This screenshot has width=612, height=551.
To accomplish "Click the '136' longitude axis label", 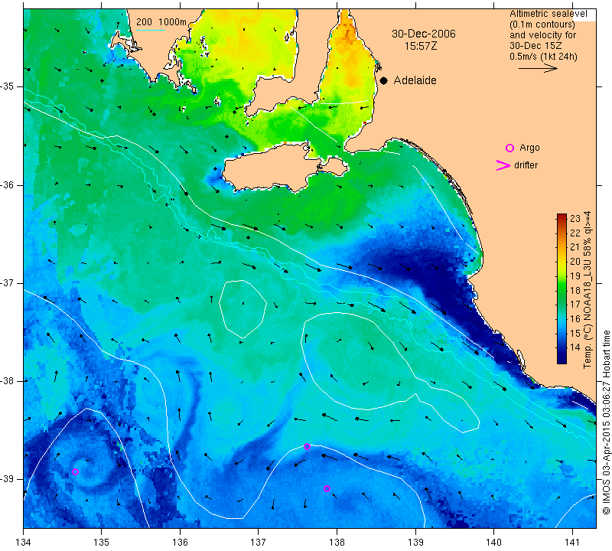I will (x=180, y=542).
